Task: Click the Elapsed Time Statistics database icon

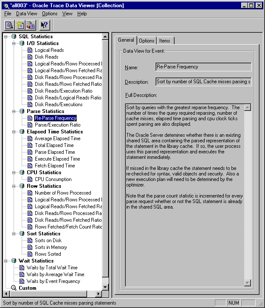Action: tap(22, 132)
